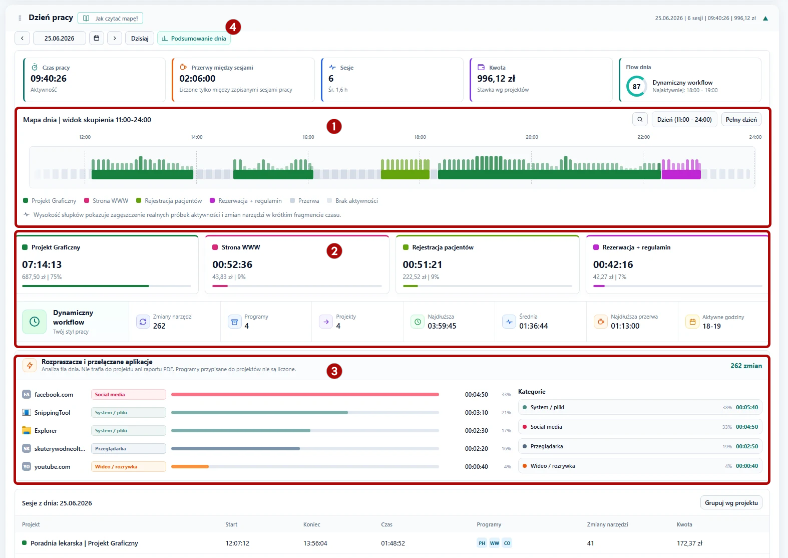Click the Najdłuższa clock icon
788x558 pixels.
click(418, 322)
